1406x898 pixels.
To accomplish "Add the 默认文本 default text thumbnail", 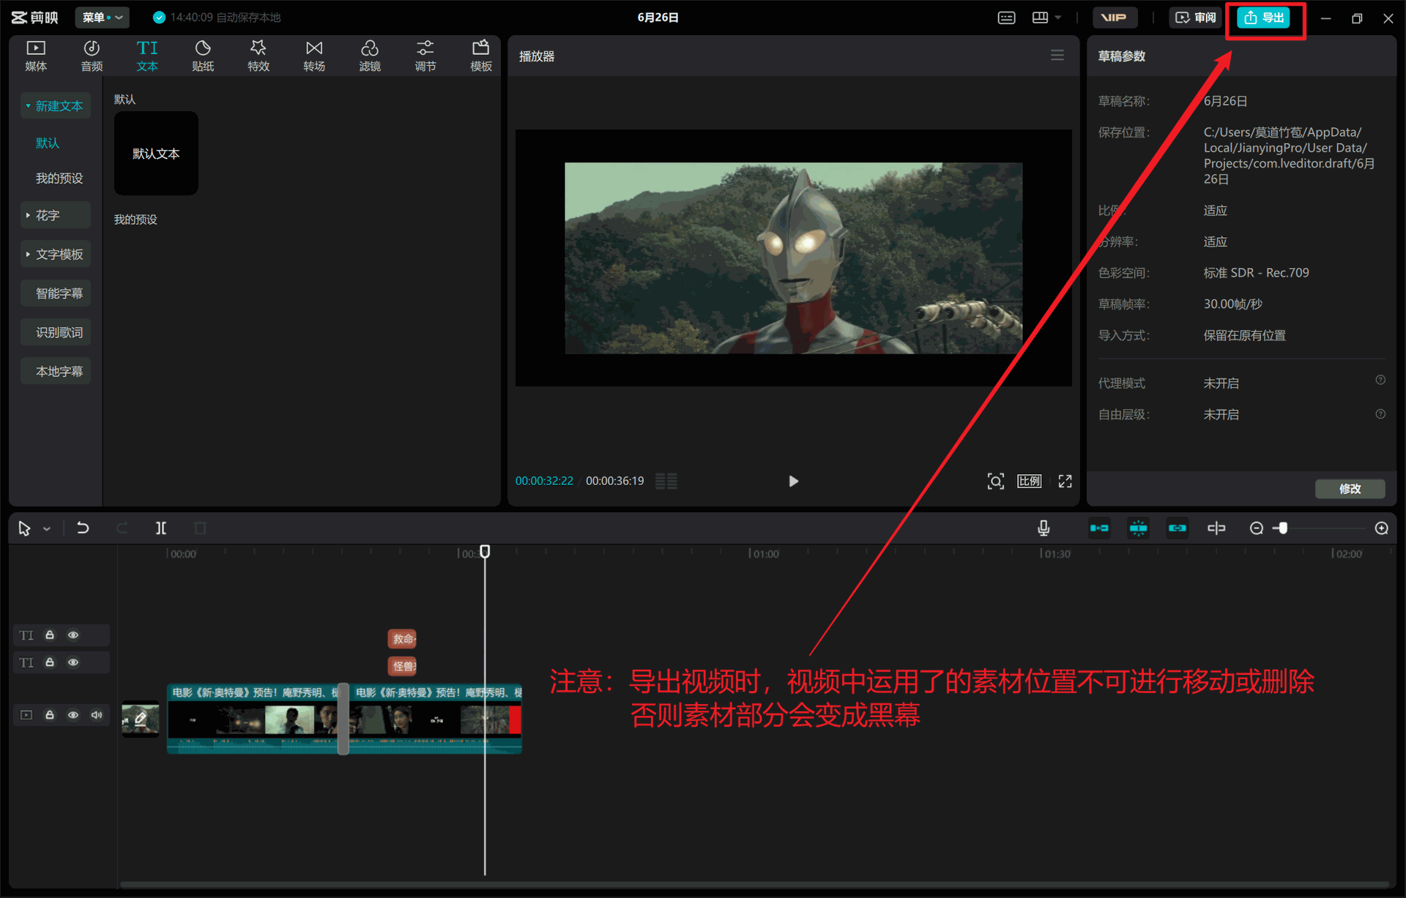I will tap(156, 153).
